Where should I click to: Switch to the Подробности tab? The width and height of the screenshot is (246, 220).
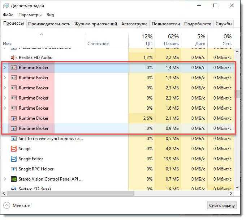[198, 24]
